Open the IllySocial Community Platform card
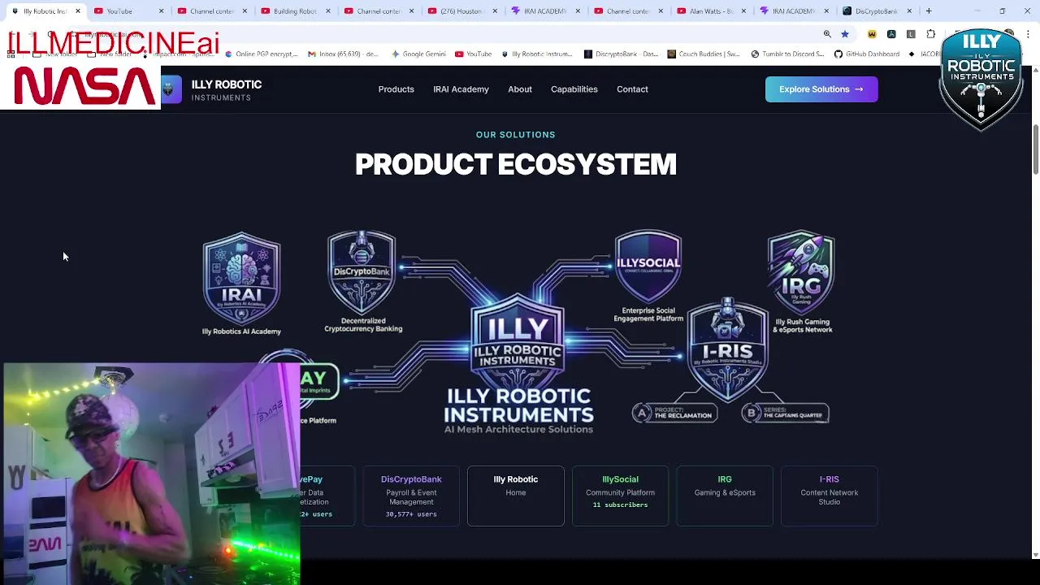 (620, 496)
